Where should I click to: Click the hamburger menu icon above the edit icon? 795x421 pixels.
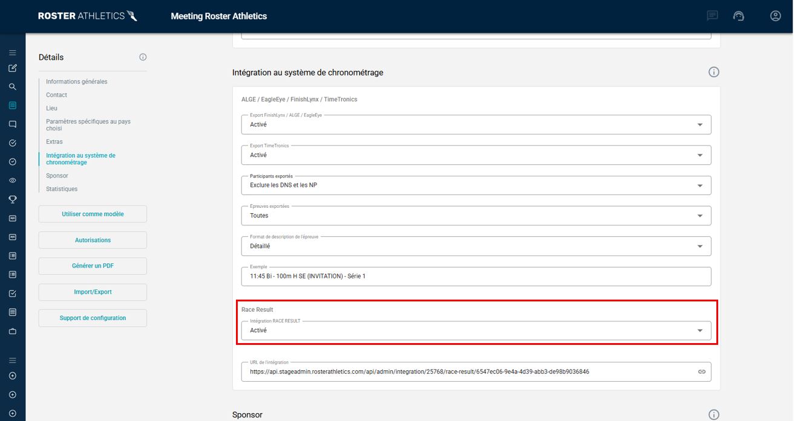coord(13,53)
